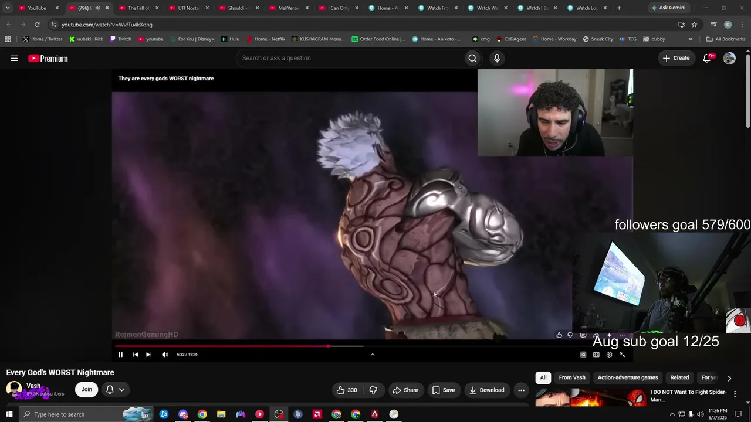Open the 'Home / Twitter' bookmark
Screen dimensions: 751x422
43,39
